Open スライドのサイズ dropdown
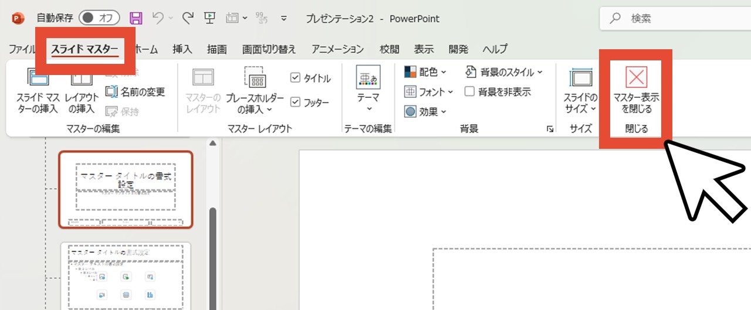Viewport: 751px width, 310px height. point(581,91)
